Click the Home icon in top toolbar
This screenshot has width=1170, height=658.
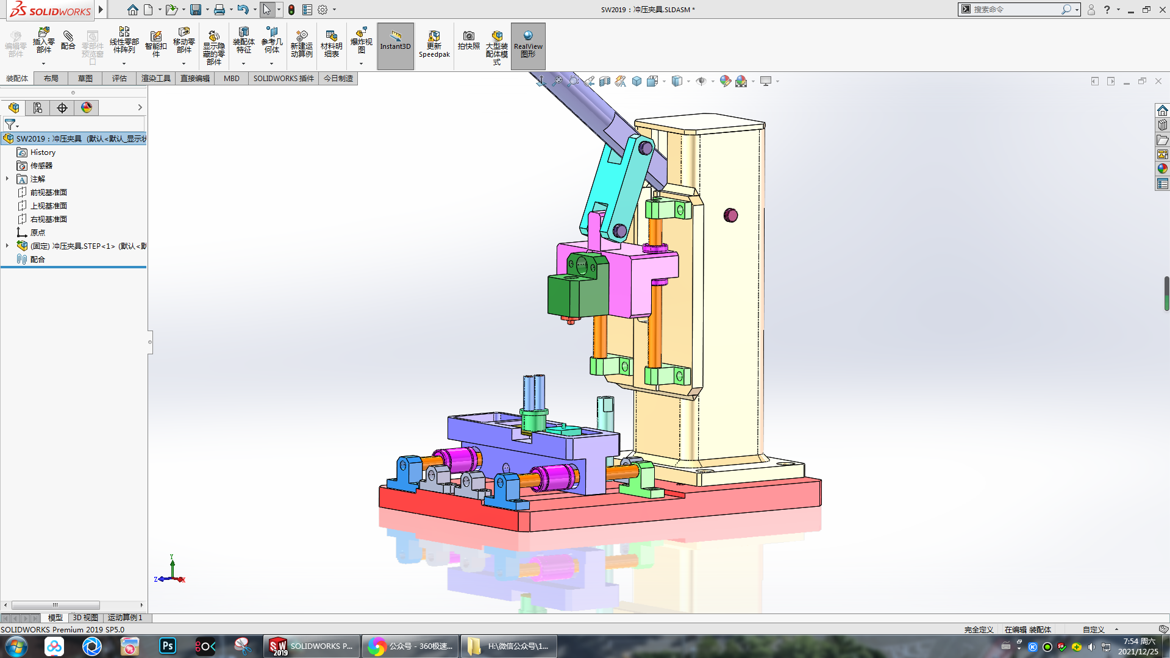(132, 10)
